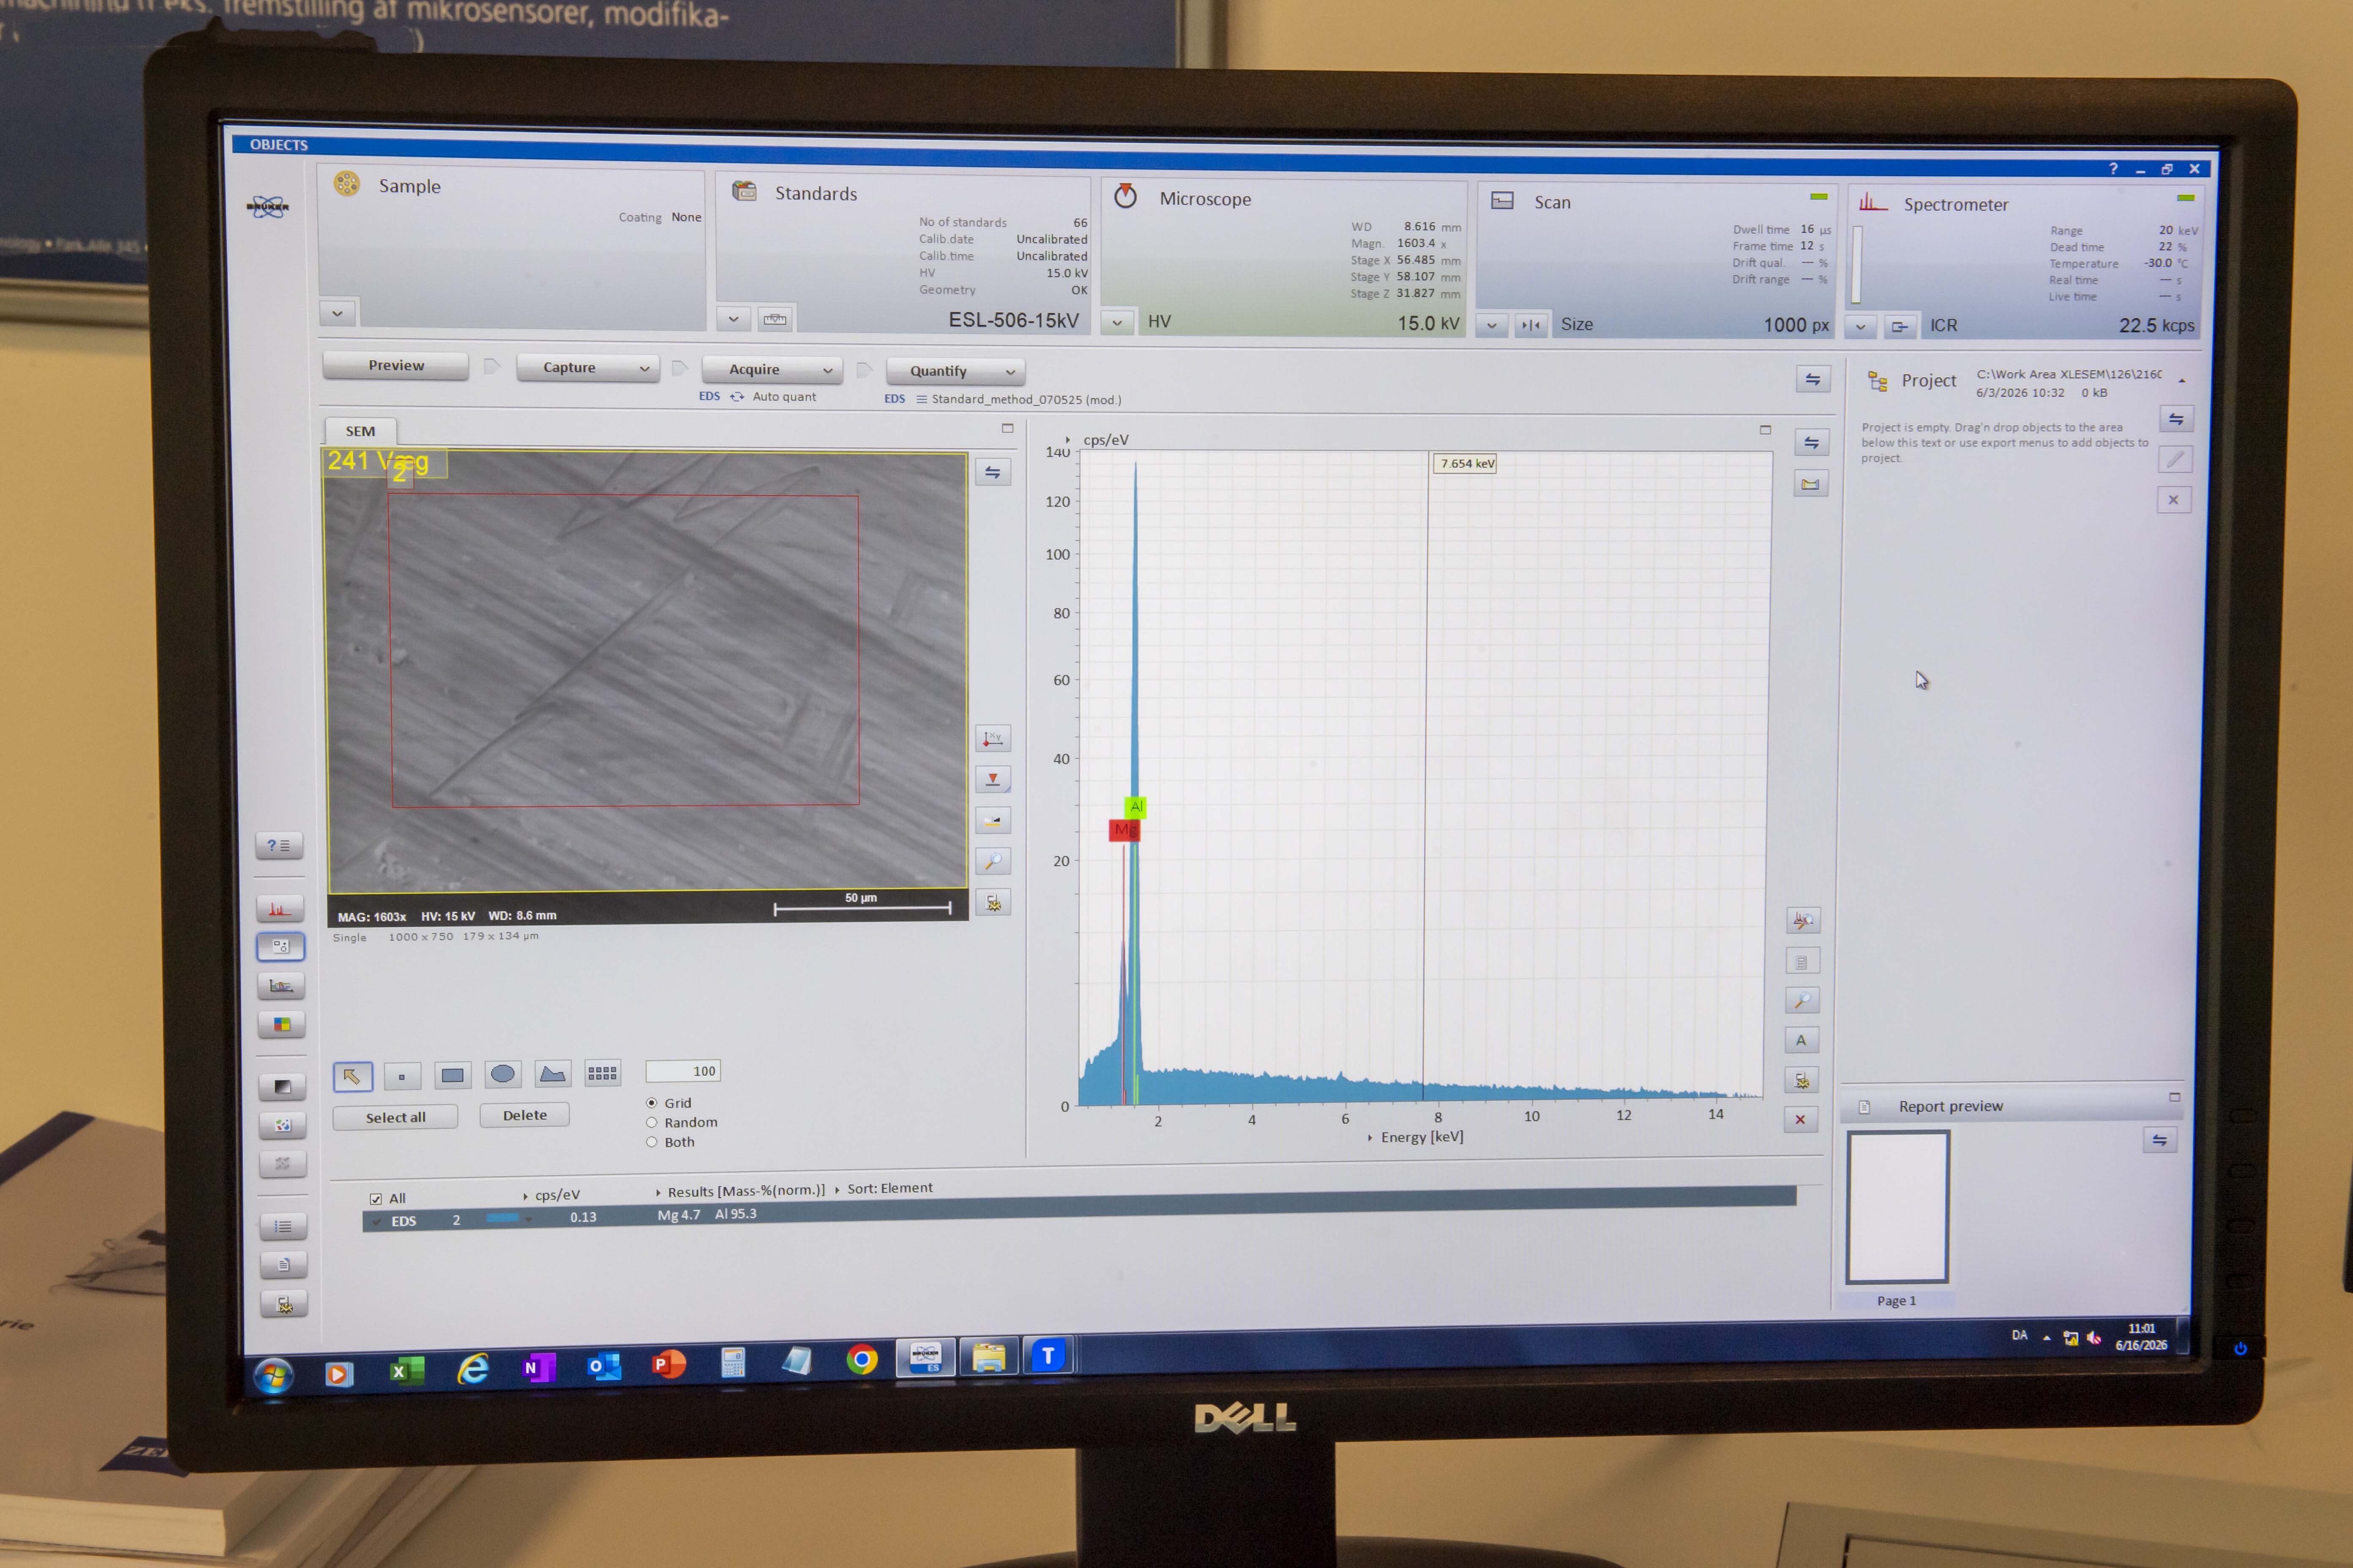This screenshot has height=1568, width=2353.
Task: Open the help list icon in left sidebar
Action: (279, 846)
